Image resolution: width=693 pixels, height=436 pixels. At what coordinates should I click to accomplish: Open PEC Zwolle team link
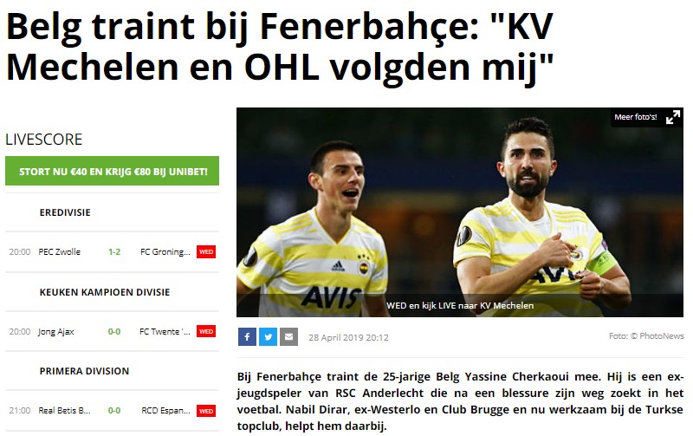[x=59, y=252]
